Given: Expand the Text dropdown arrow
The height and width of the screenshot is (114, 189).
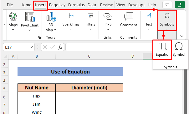Looking at the screenshot, I should pyautogui.click(x=149, y=29).
